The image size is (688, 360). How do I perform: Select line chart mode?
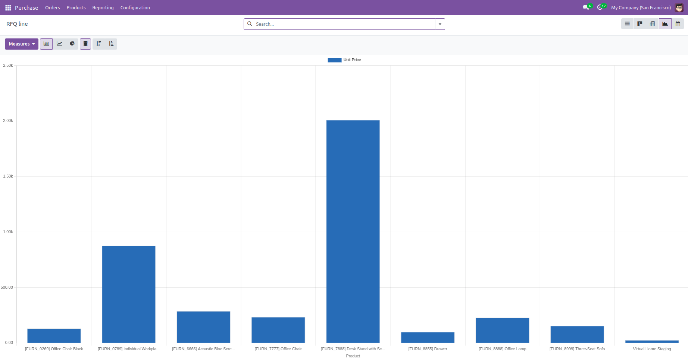point(59,44)
